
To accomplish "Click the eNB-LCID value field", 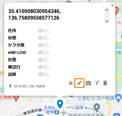I will (44, 53).
